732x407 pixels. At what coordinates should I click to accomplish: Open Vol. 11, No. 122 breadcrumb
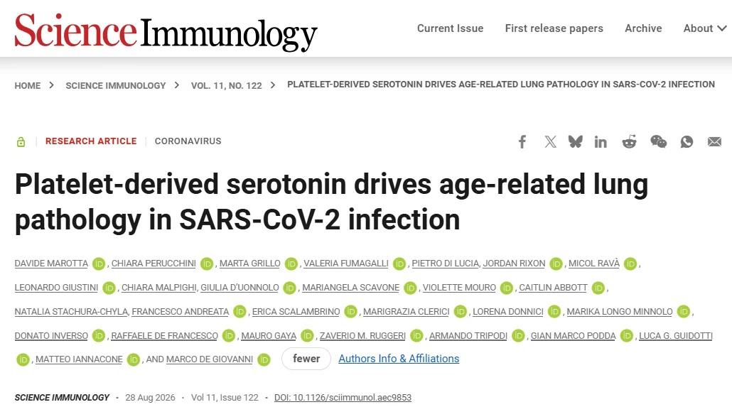(x=227, y=86)
